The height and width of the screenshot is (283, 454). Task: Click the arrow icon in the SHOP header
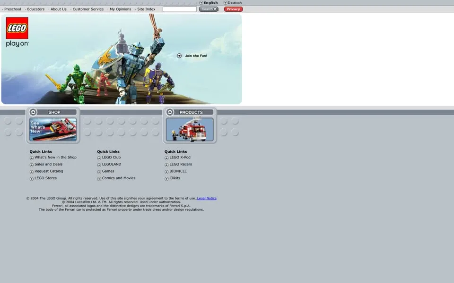coord(33,112)
